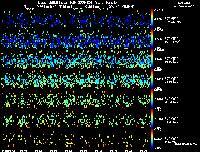The height and width of the screenshot is (152, 200).
Task: Click the '1.376' colorbar value
Action: [x=158, y=39]
